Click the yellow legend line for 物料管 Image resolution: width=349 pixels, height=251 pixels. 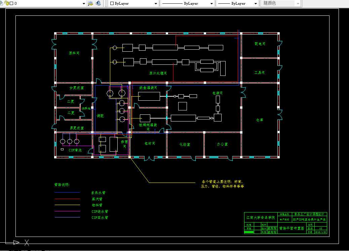pyautogui.click(x=67, y=205)
